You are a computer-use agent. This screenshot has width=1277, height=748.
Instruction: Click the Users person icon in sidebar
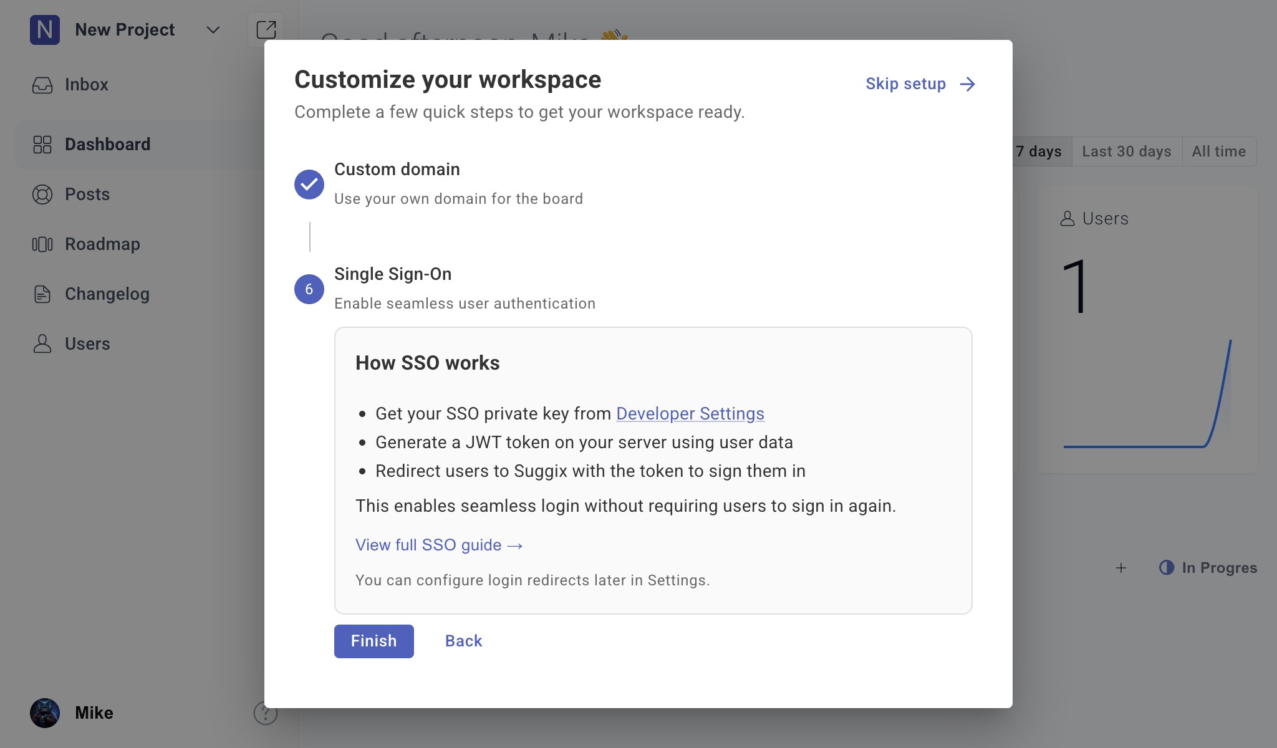point(42,344)
